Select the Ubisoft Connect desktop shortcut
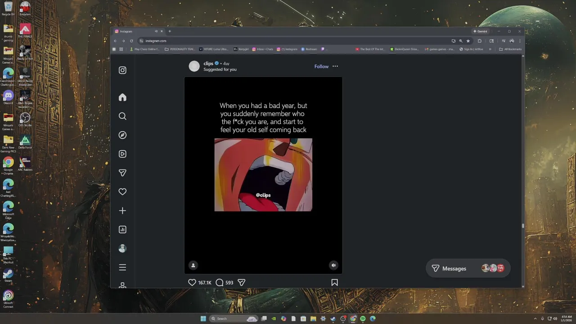 (x=8, y=299)
